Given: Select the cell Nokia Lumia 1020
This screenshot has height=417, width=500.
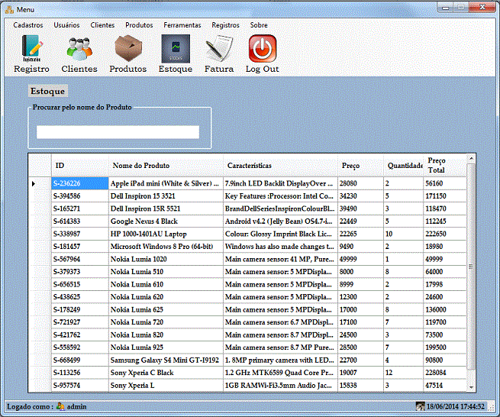Looking at the screenshot, I should tap(166, 259).
